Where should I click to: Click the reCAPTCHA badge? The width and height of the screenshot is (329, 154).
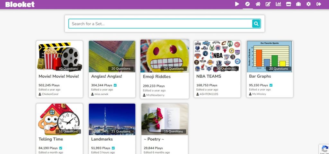tap(324, 149)
